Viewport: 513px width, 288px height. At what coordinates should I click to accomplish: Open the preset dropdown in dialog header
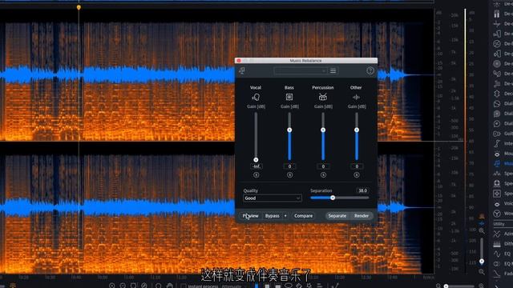point(301,71)
